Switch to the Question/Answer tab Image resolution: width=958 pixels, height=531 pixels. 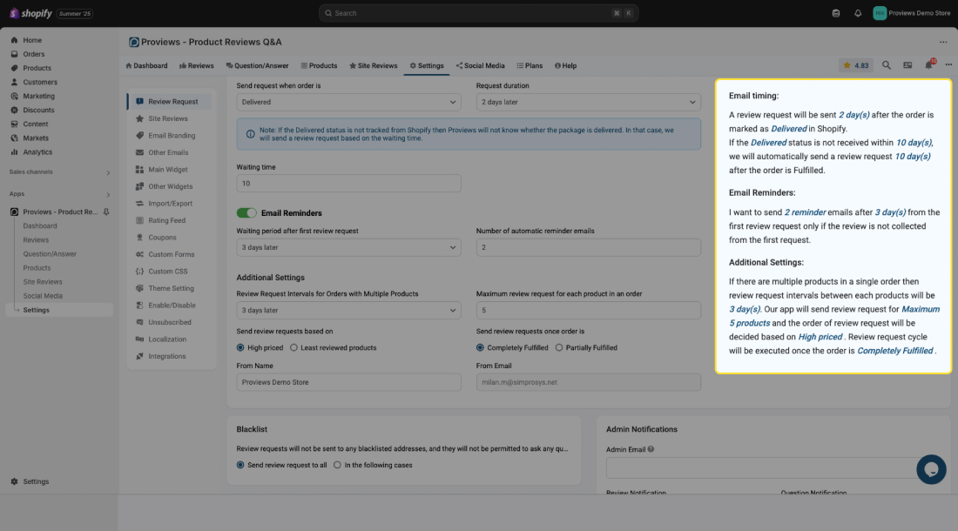pos(257,66)
